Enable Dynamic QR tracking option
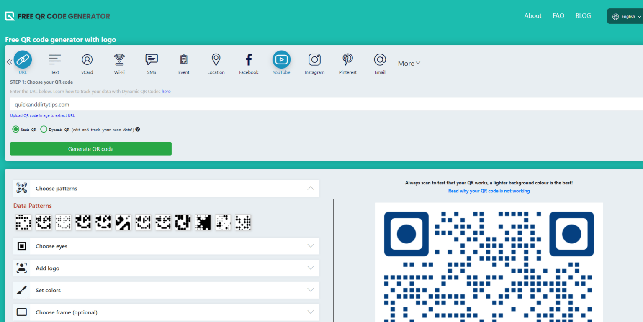Image resolution: width=643 pixels, height=322 pixels. pyautogui.click(x=44, y=129)
